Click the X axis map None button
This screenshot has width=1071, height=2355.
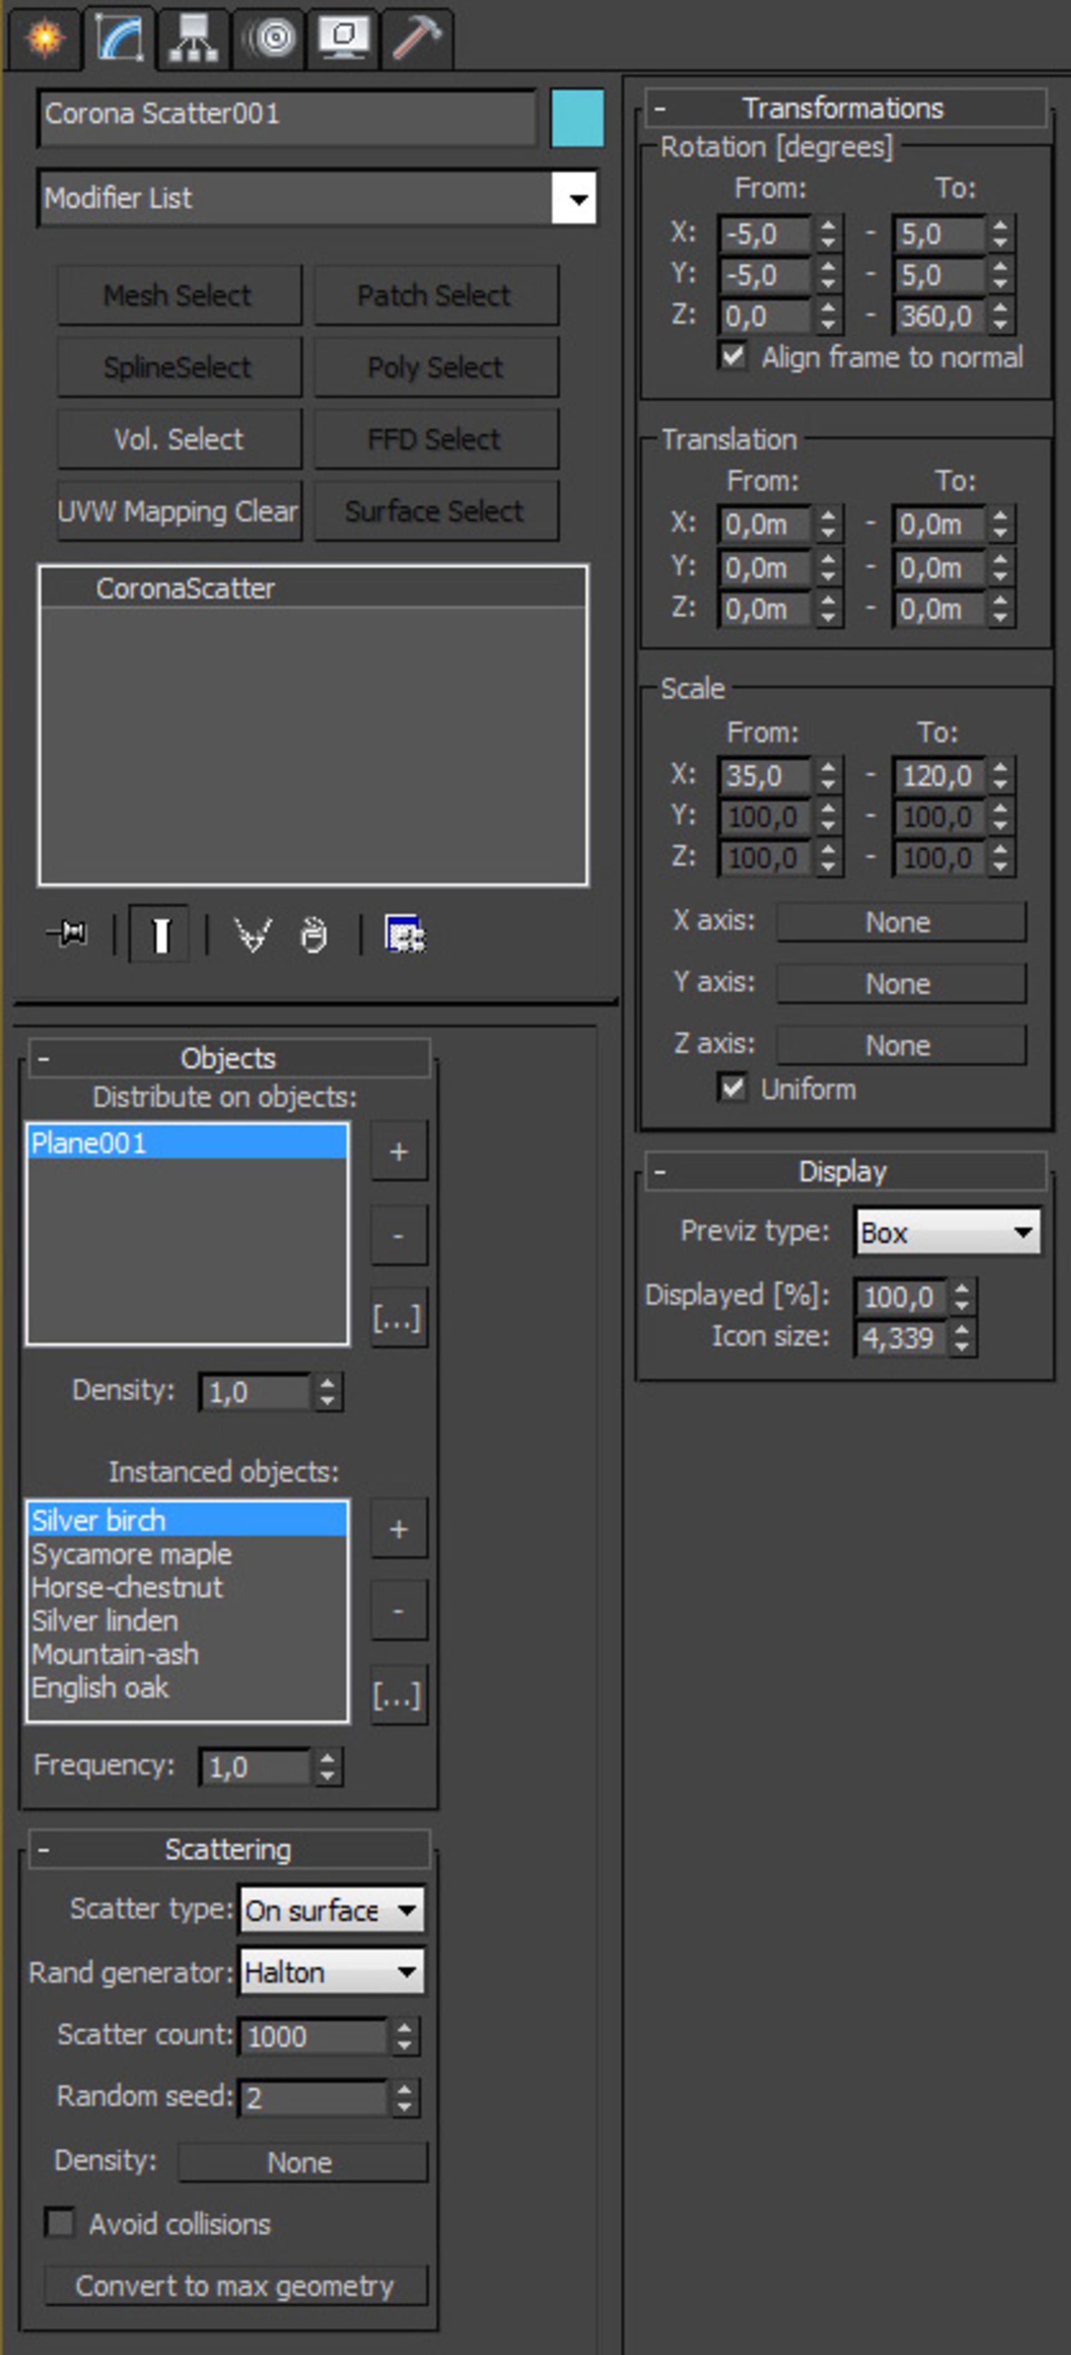point(901,921)
